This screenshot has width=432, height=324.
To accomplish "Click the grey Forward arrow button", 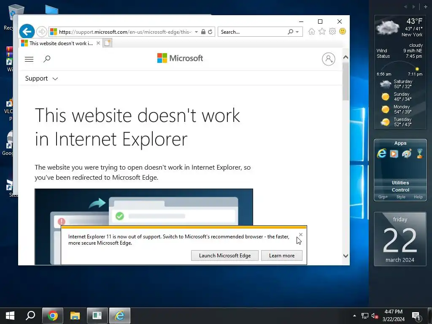I will [42, 32].
